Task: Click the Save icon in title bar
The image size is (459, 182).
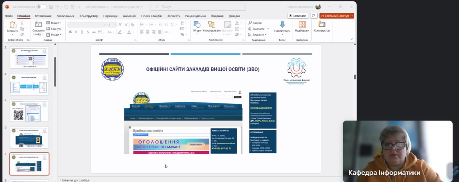Action: pos(51,6)
